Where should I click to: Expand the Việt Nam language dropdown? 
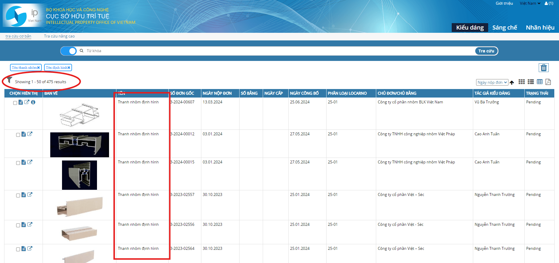[x=530, y=4]
